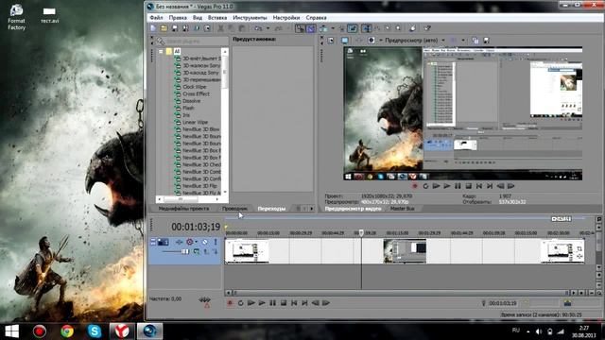Open the Undo history dropdown arrow
Screen dimensions: 605x340
(268, 28)
